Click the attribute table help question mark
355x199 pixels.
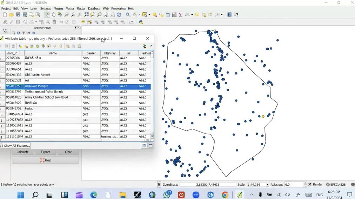point(151,46)
